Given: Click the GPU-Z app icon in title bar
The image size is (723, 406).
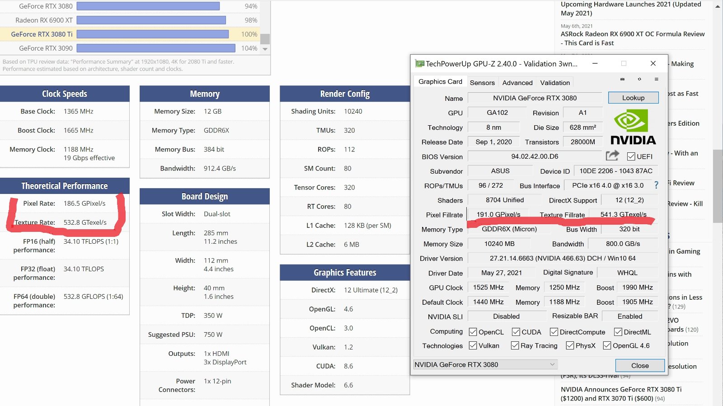Looking at the screenshot, I should point(420,64).
